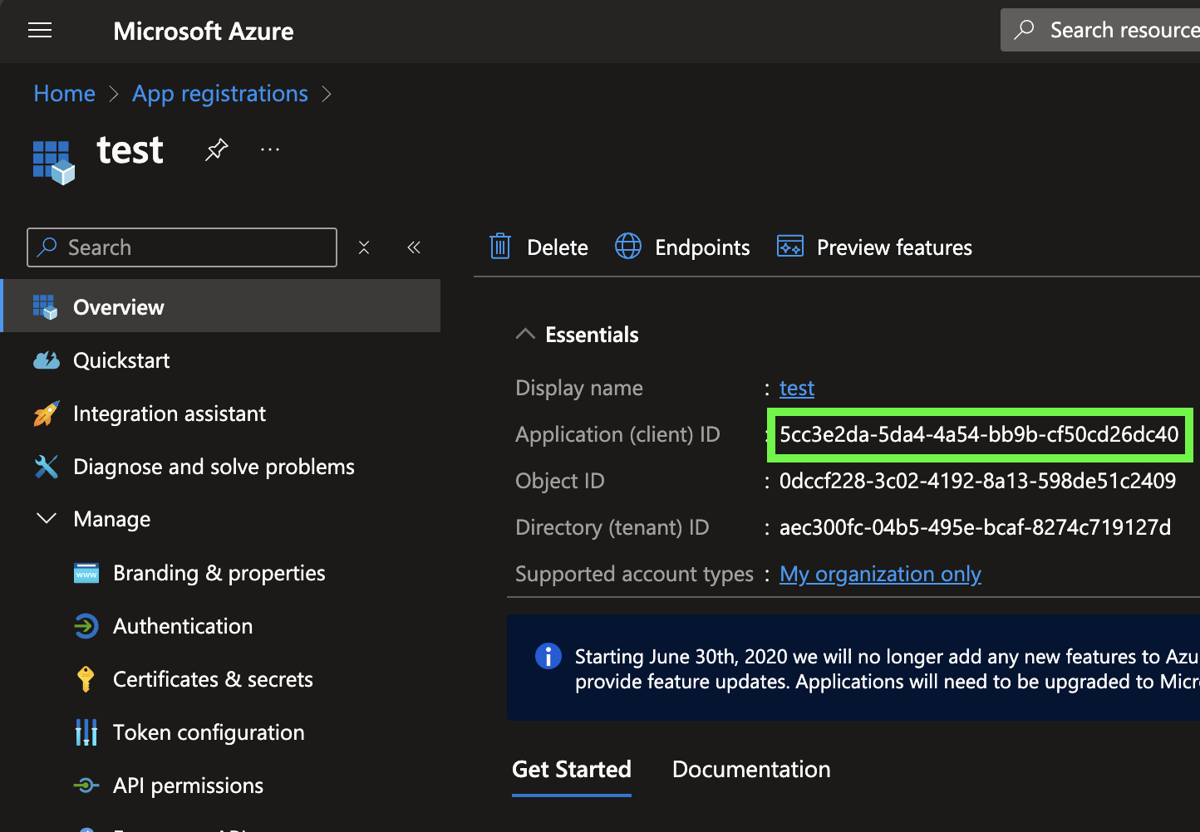Image resolution: width=1200 pixels, height=832 pixels.
Task: Click the test app registration icon
Action: click(54, 162)
